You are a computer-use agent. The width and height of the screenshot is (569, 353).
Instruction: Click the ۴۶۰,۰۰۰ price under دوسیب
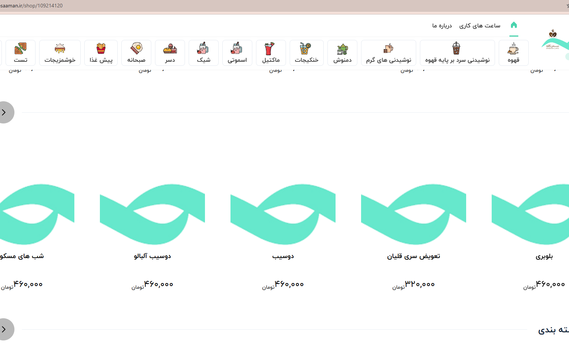point(289,284)
